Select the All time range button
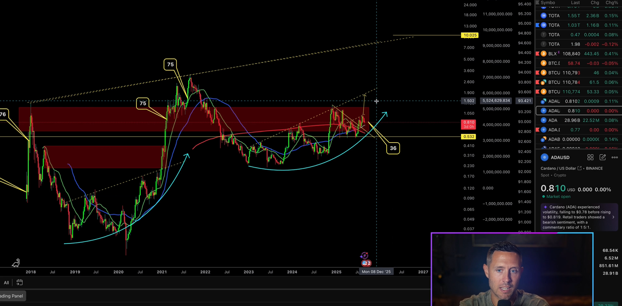 tap(6, 283)
